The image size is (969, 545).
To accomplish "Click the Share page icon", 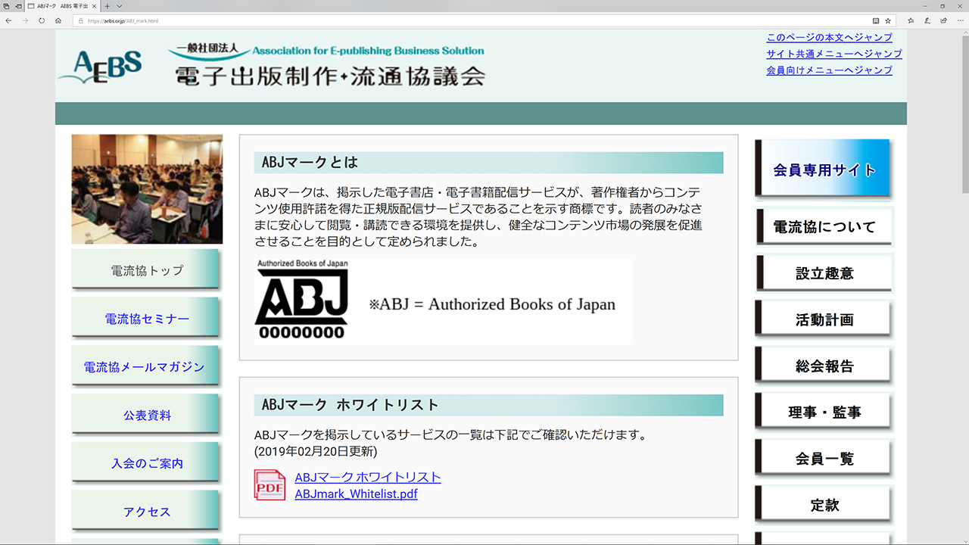I will click(x=943, y=20).
